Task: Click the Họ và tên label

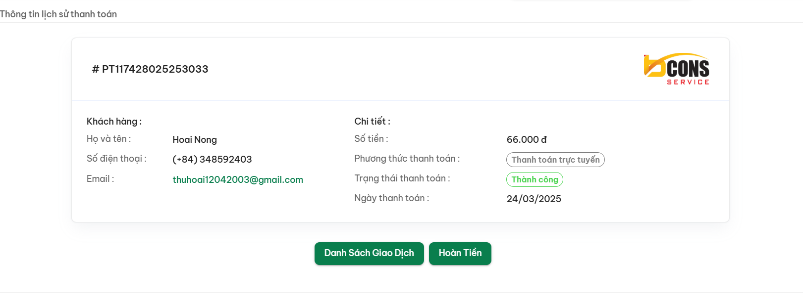Action: (108, 139)
